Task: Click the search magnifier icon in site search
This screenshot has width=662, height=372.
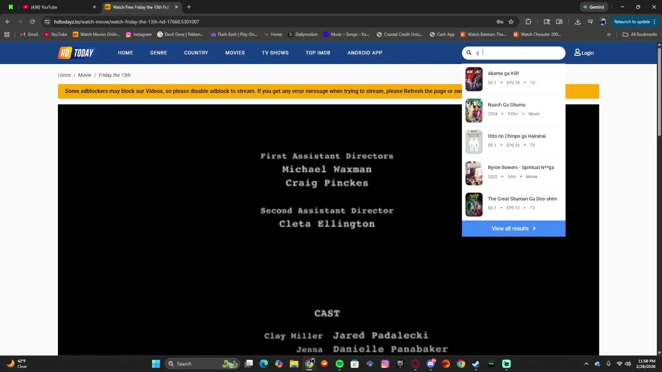Action: 469,53
